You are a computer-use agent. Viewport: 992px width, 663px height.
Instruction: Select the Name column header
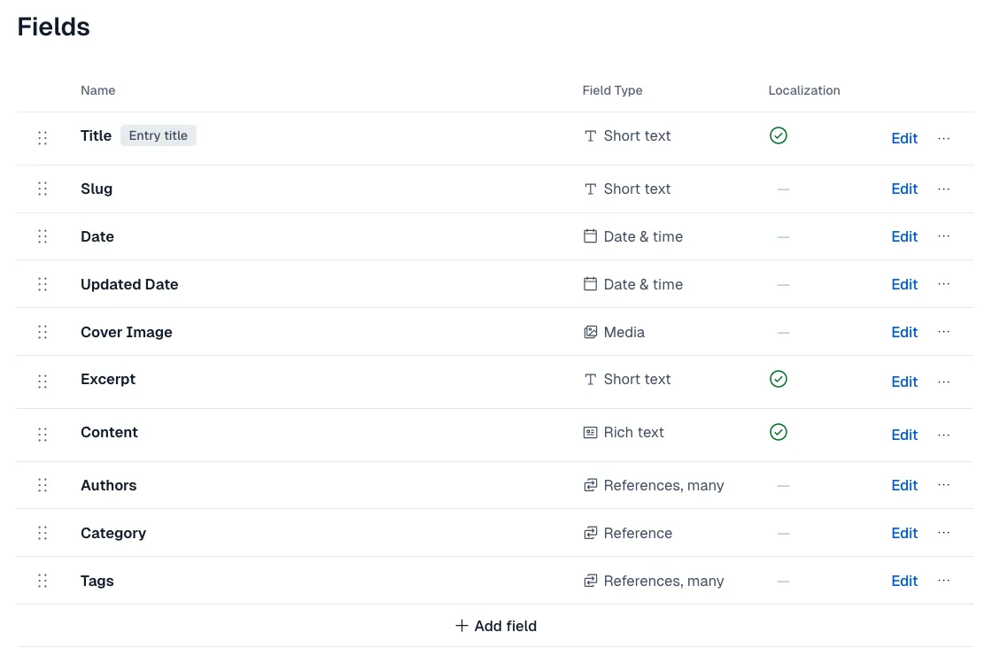(x=97, y=90)
